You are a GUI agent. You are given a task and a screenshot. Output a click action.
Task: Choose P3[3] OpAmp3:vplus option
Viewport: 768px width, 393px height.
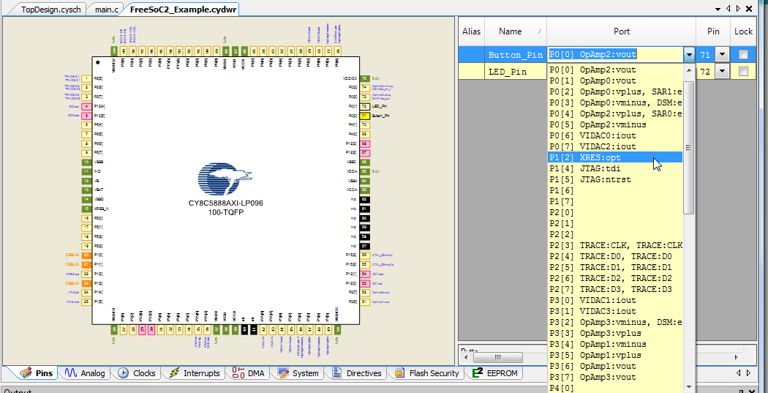coord(614,333)
